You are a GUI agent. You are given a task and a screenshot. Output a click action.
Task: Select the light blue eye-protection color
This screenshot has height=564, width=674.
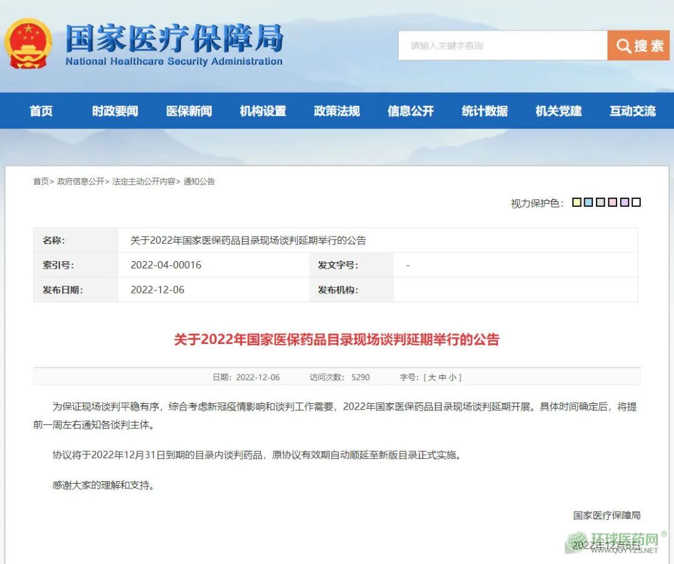[589, 202]
